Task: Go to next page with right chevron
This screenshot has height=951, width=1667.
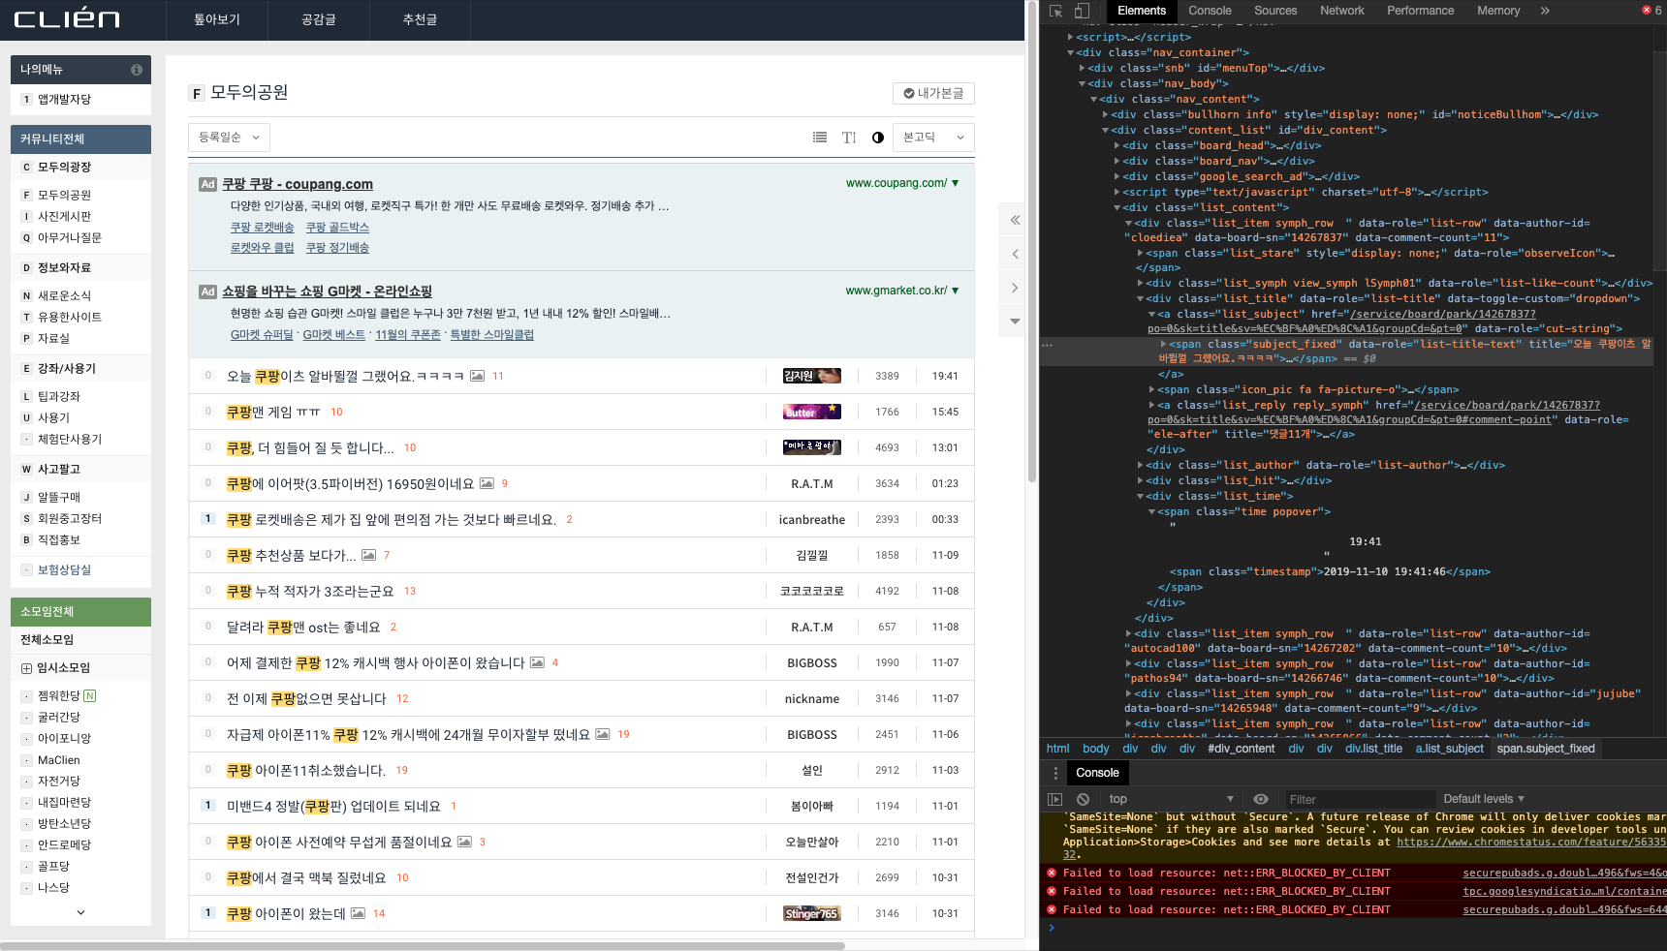Action: click(x=1015, y=288)
